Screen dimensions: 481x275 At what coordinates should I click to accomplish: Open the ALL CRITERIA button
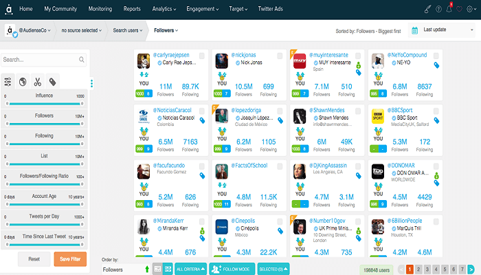click(190, 269)
